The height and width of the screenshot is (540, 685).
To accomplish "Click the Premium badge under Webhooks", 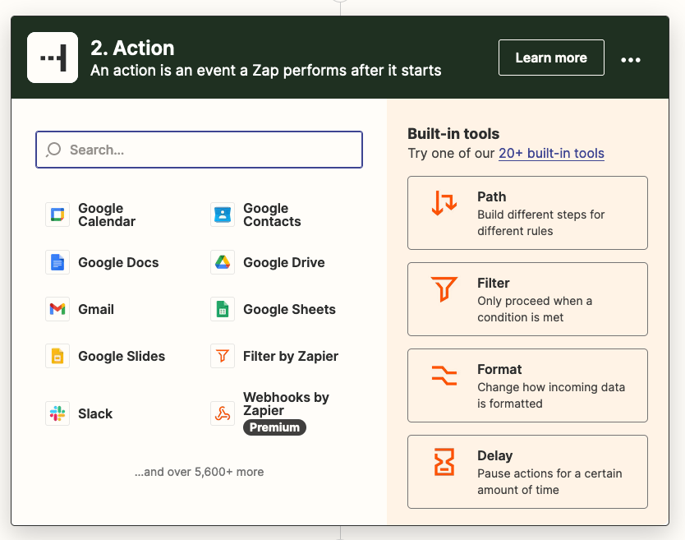I will (274, 427).
